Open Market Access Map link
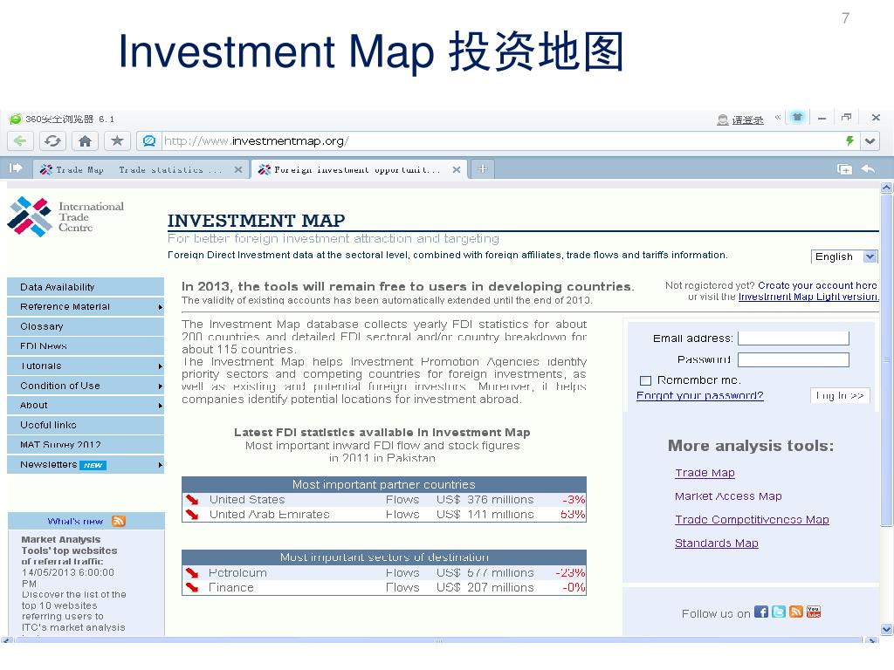 (x=728, y=496)
